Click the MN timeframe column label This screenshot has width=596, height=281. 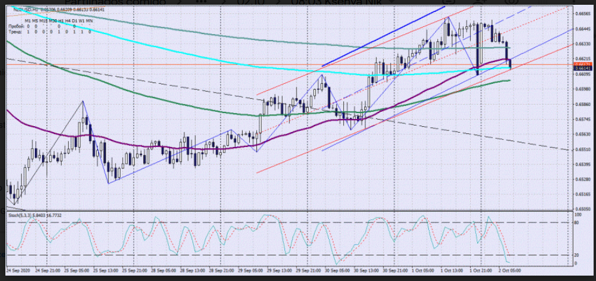click(x=89, y=20)
